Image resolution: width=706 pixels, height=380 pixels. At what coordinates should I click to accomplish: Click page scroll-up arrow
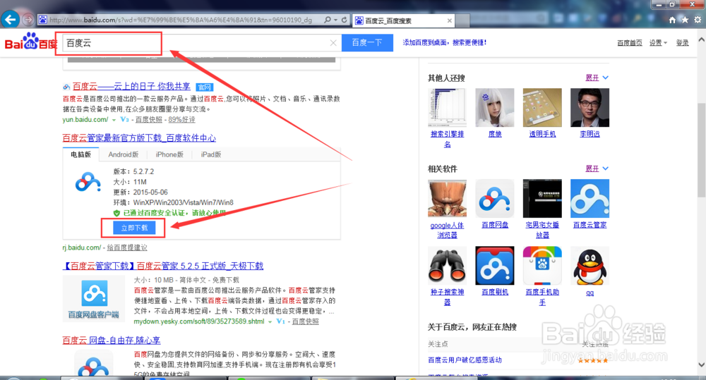pos(701,39)
